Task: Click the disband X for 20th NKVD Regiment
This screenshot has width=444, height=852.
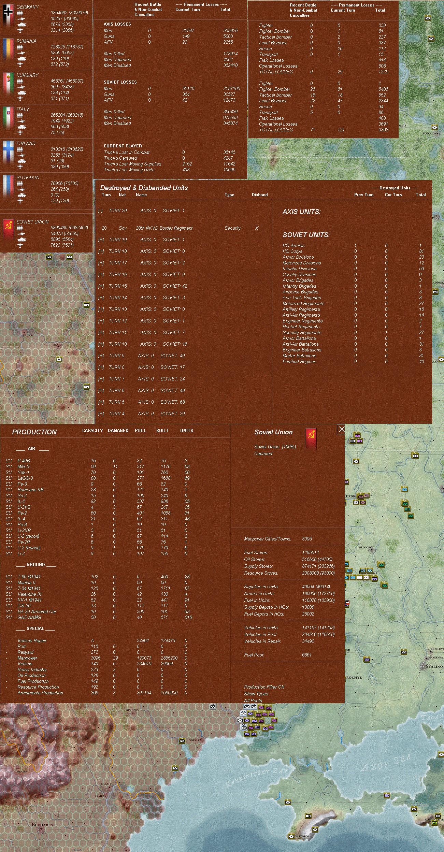Action: (x=257, y=228)
